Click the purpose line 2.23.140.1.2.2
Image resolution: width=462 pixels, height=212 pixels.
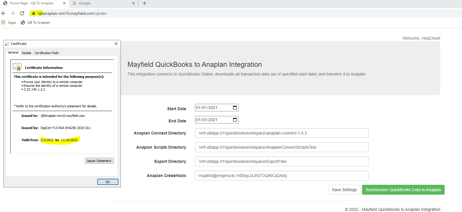(34, 89)
